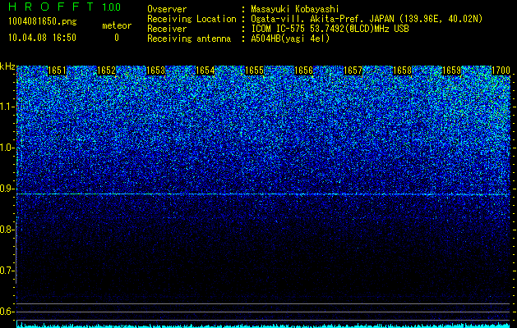Click the 1652 time marker

107,71
